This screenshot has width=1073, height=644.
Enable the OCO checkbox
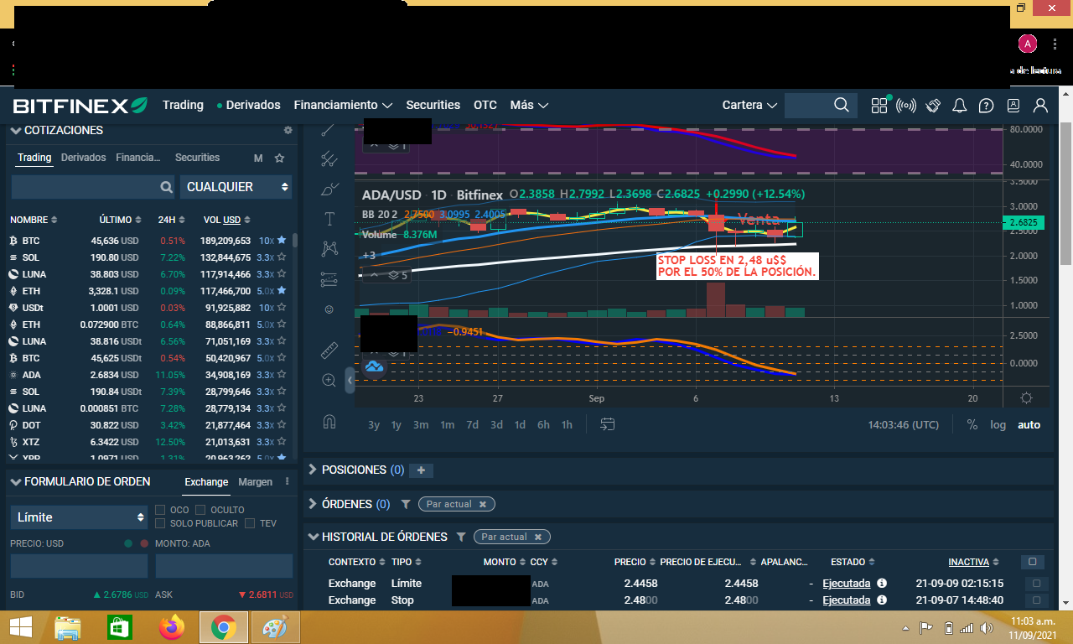161,510
